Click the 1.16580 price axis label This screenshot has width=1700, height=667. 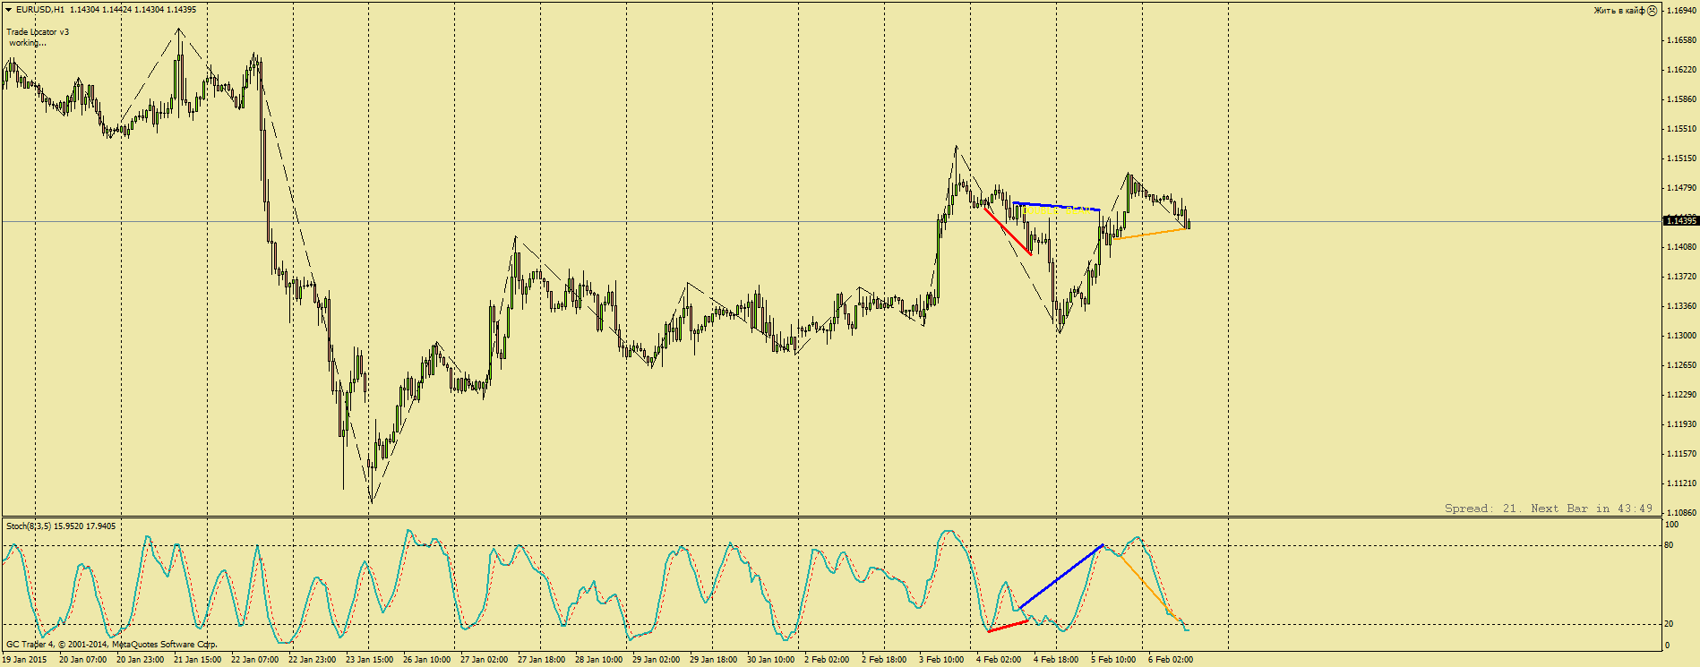[1681, 40]
